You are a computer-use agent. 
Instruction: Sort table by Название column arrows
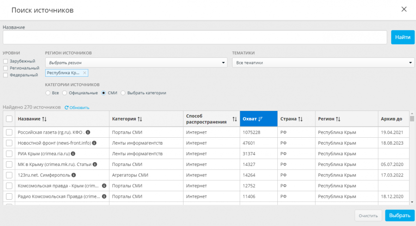(x=44, y=119)
